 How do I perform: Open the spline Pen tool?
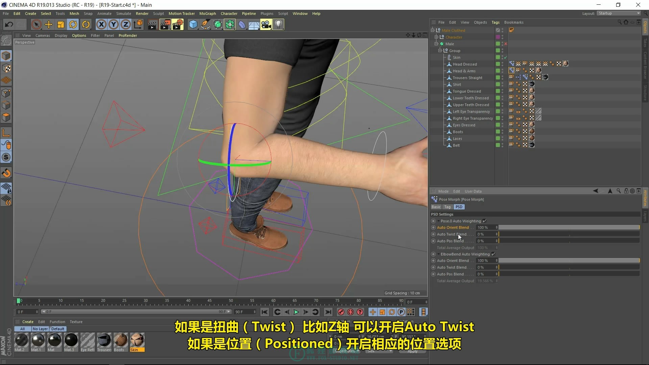coord(205,24)
